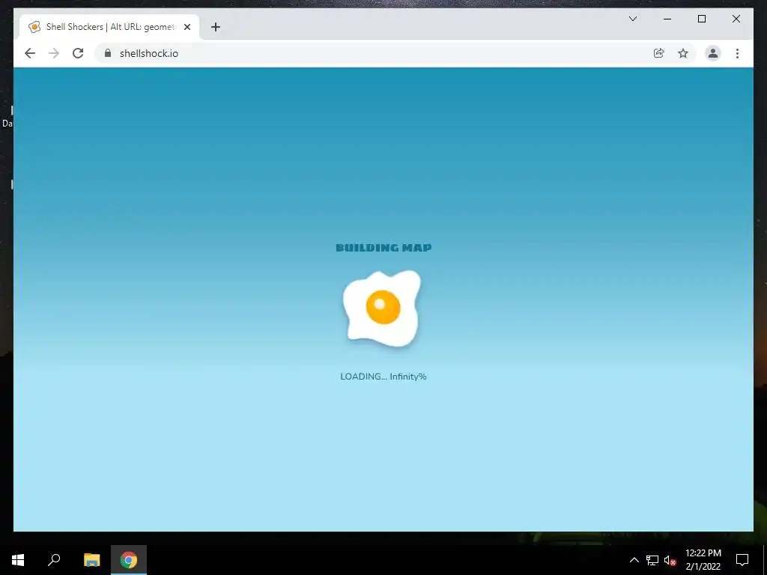Show hidden system tray icons
Screen dimensions: 767x575
coord(634,560)
